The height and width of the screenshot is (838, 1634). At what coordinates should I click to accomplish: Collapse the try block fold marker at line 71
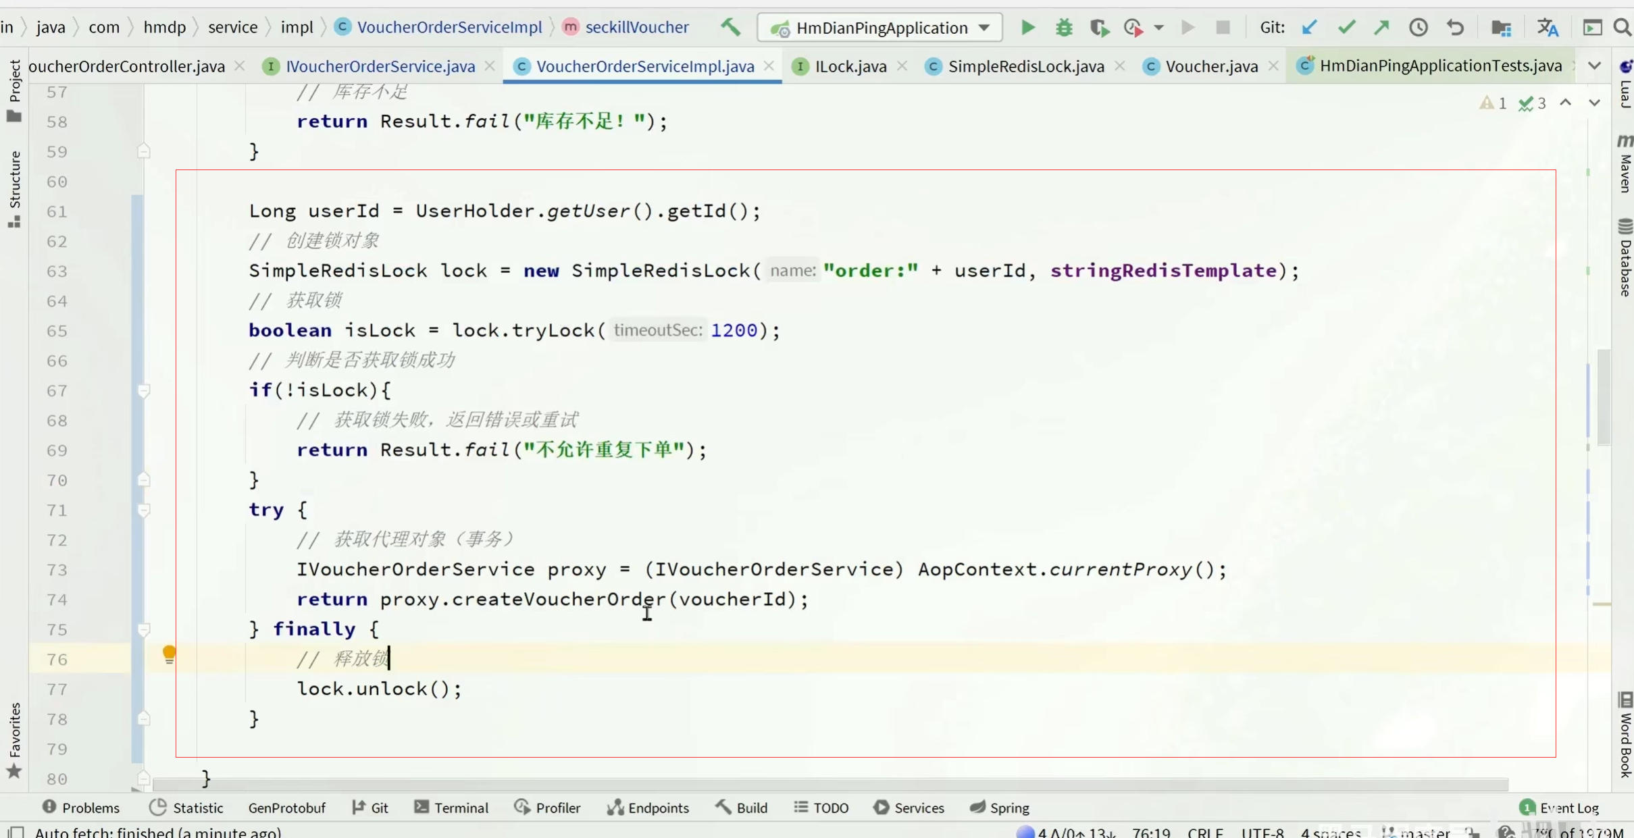[143, 510]
